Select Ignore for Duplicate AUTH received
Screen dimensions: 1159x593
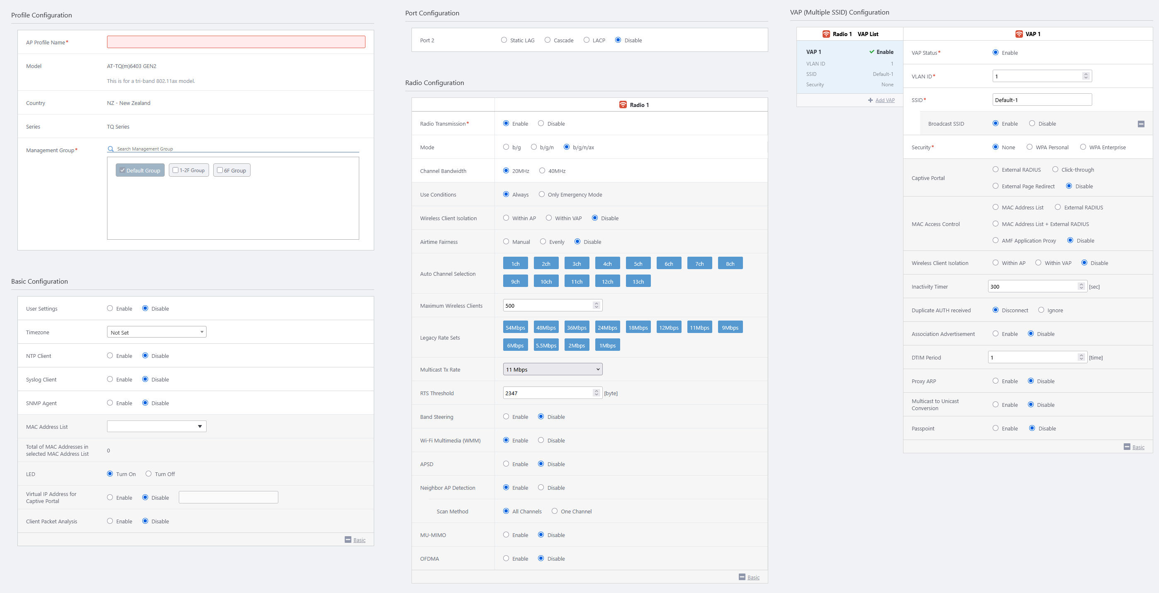1041,310
